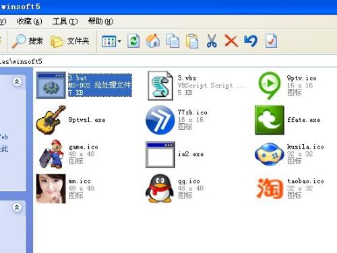Collapse the lower task pane chevron
This screenshot has width=337, height=253.
[x=17, y=207]
